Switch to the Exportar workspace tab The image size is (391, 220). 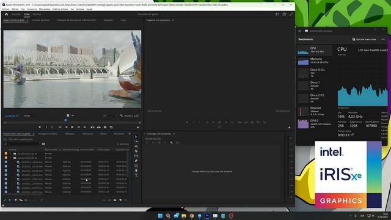(37, 15)
